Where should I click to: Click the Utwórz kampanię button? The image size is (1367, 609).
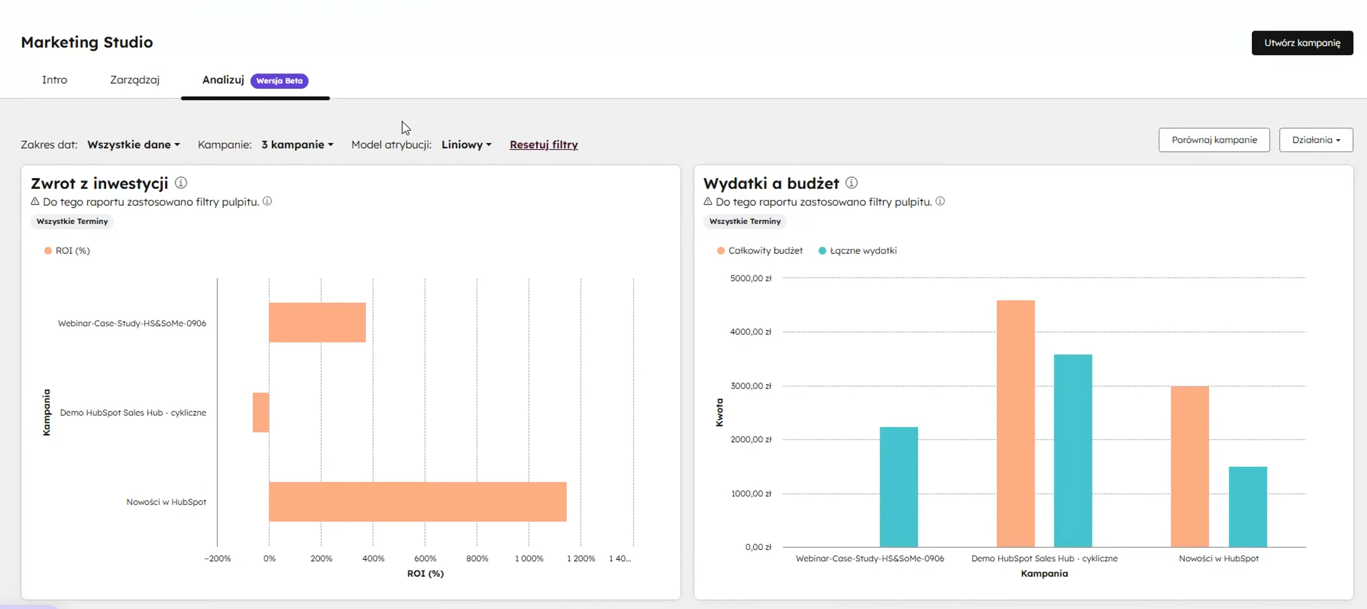1302,43
